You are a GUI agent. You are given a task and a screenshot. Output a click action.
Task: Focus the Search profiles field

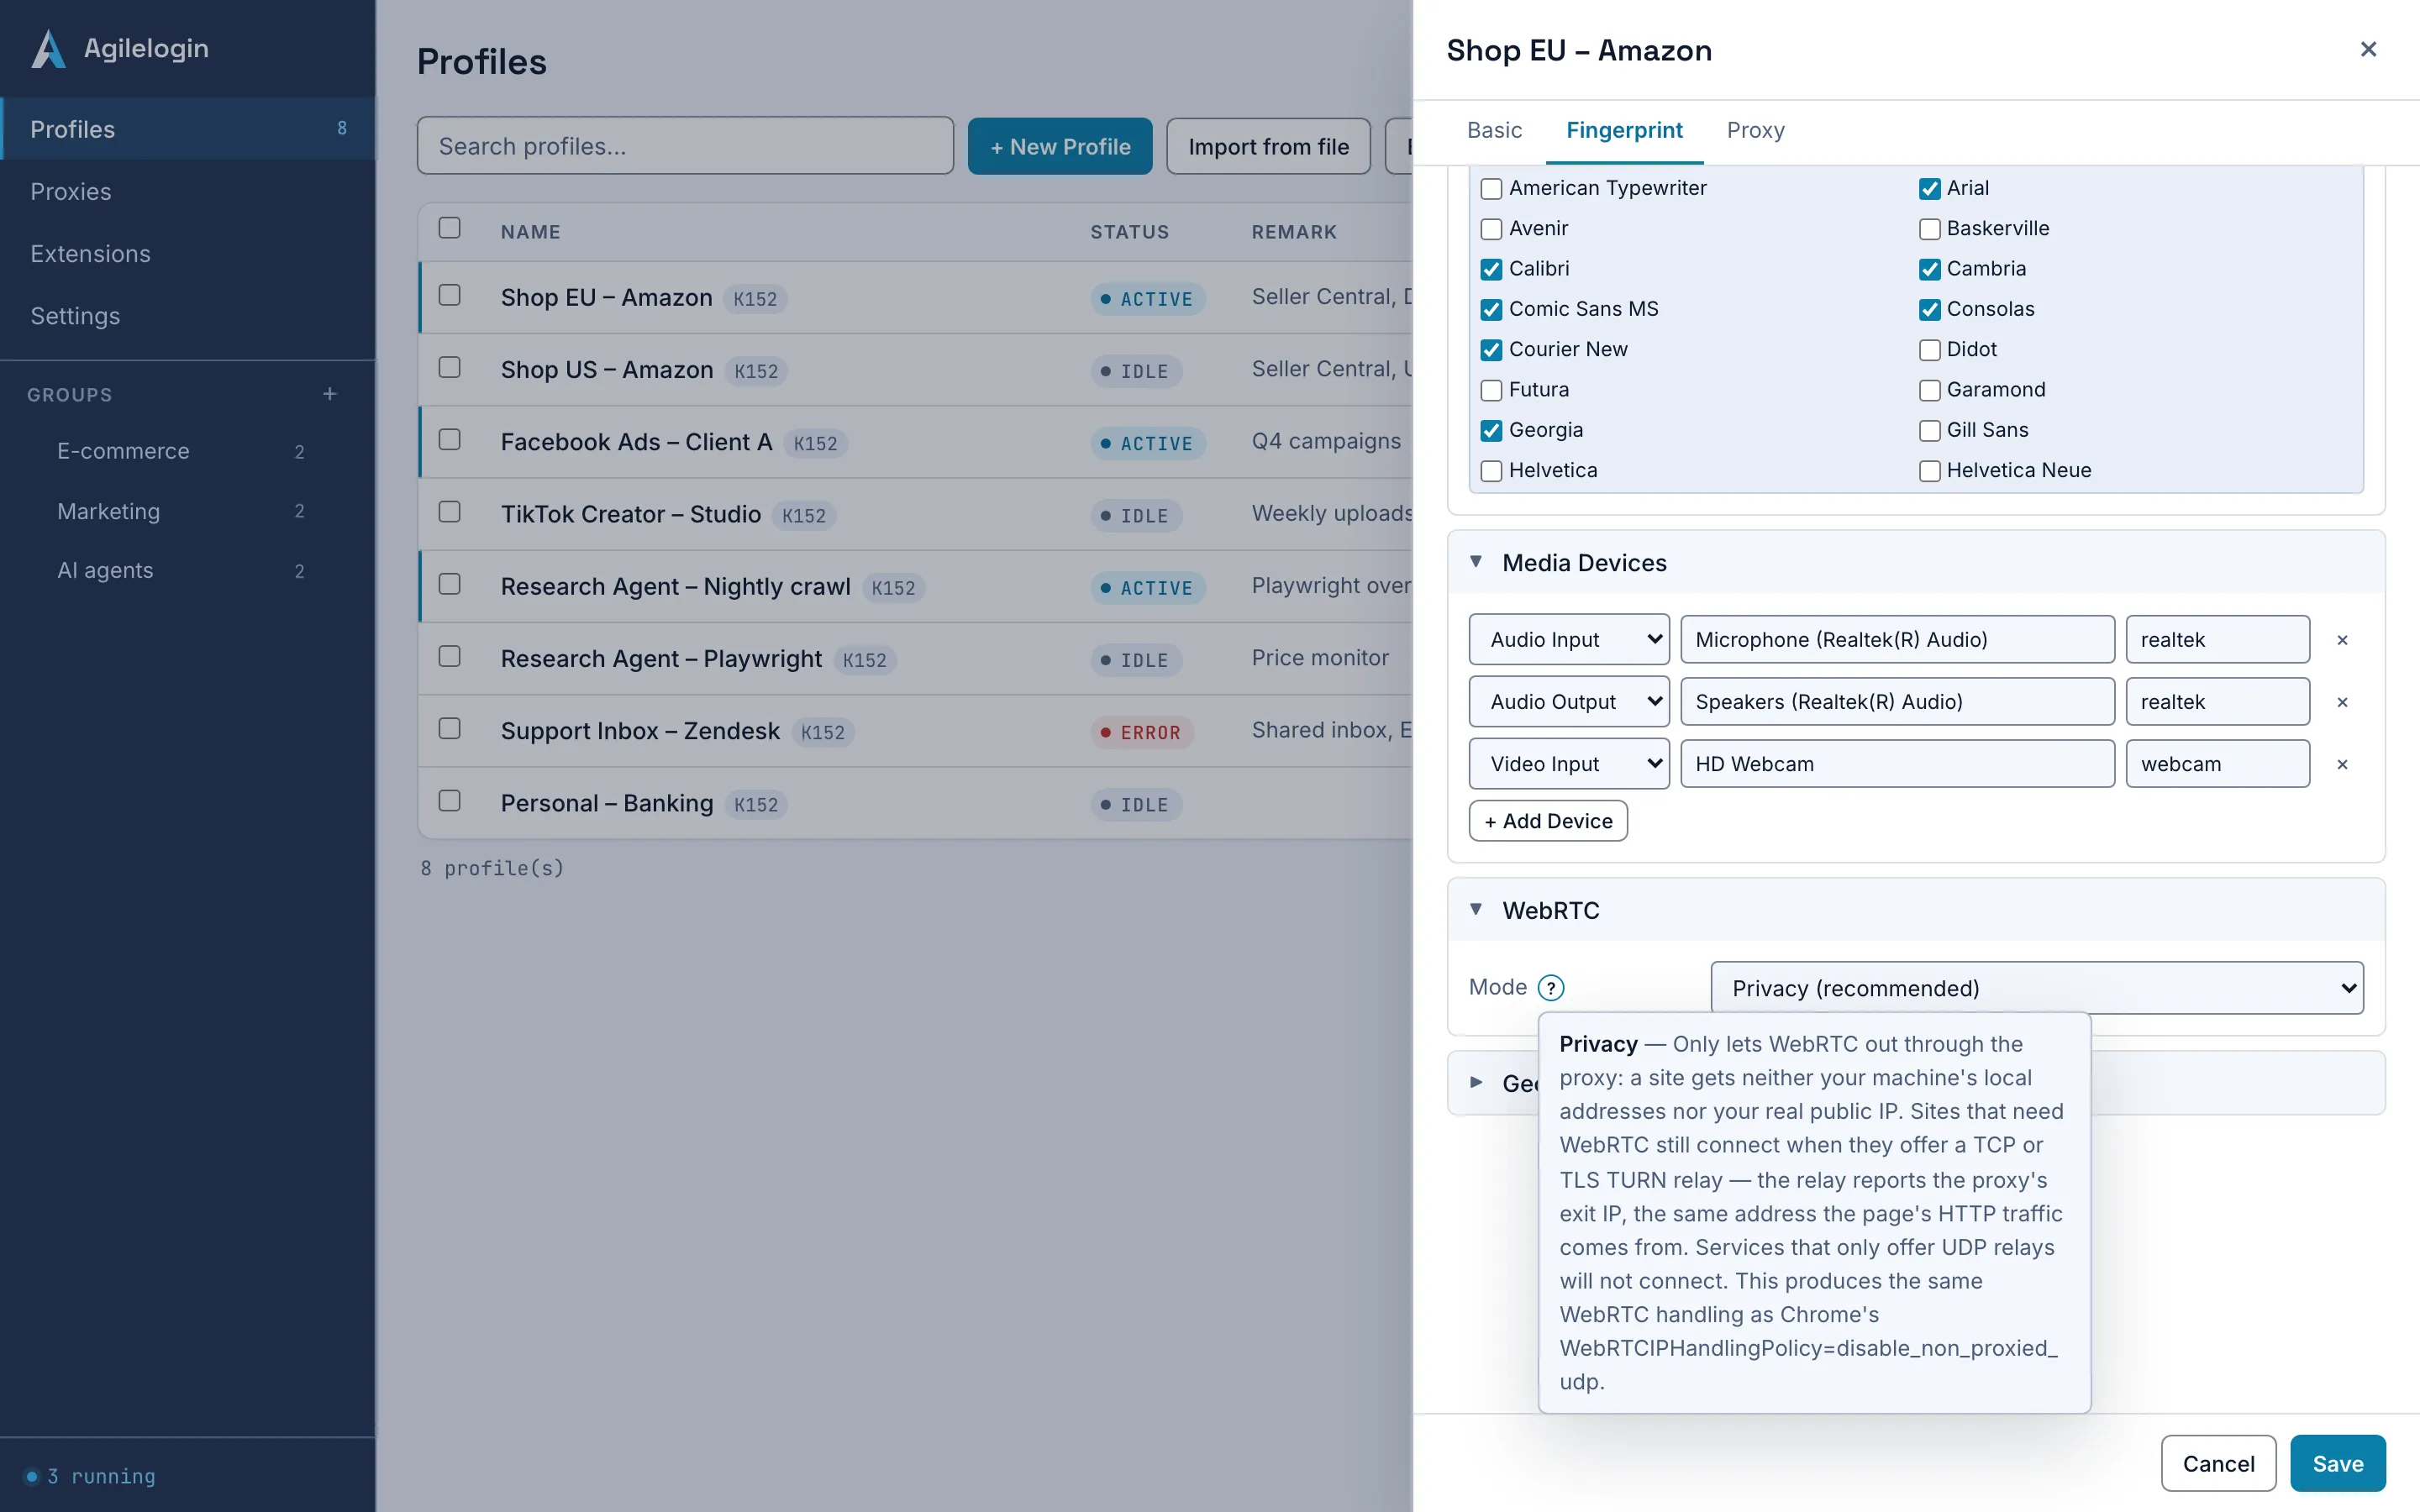pos(685,146)
